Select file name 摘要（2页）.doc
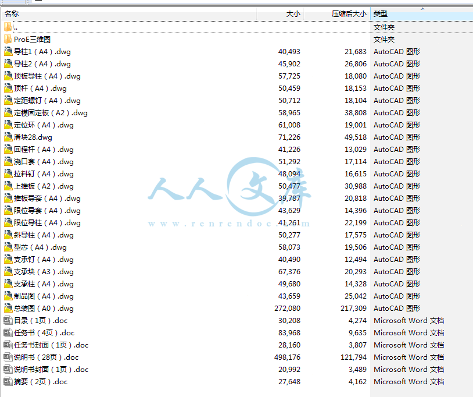Image resolution: width=473 pixels, height=397 pixels. pyautogui.click(x=41, y=382)
